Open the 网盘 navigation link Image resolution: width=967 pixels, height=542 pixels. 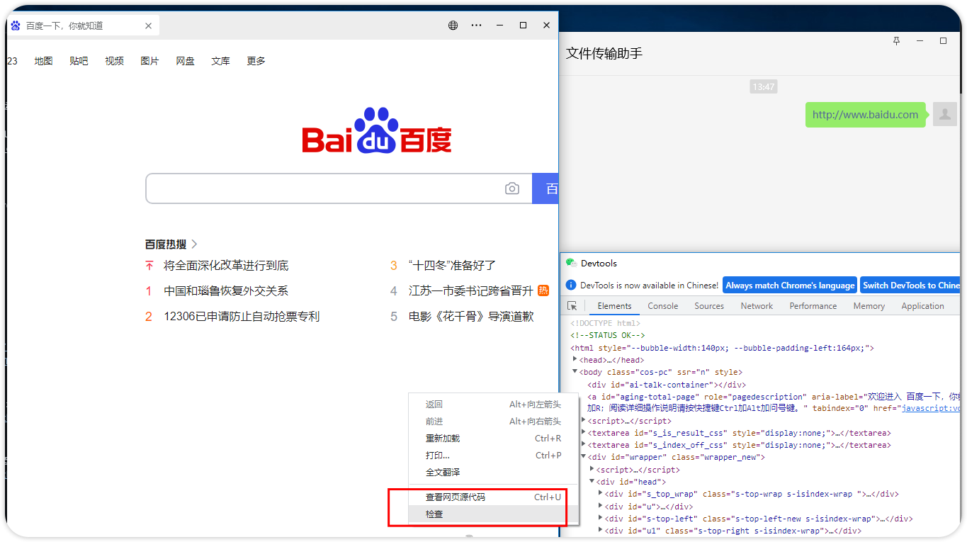[185, 61]
